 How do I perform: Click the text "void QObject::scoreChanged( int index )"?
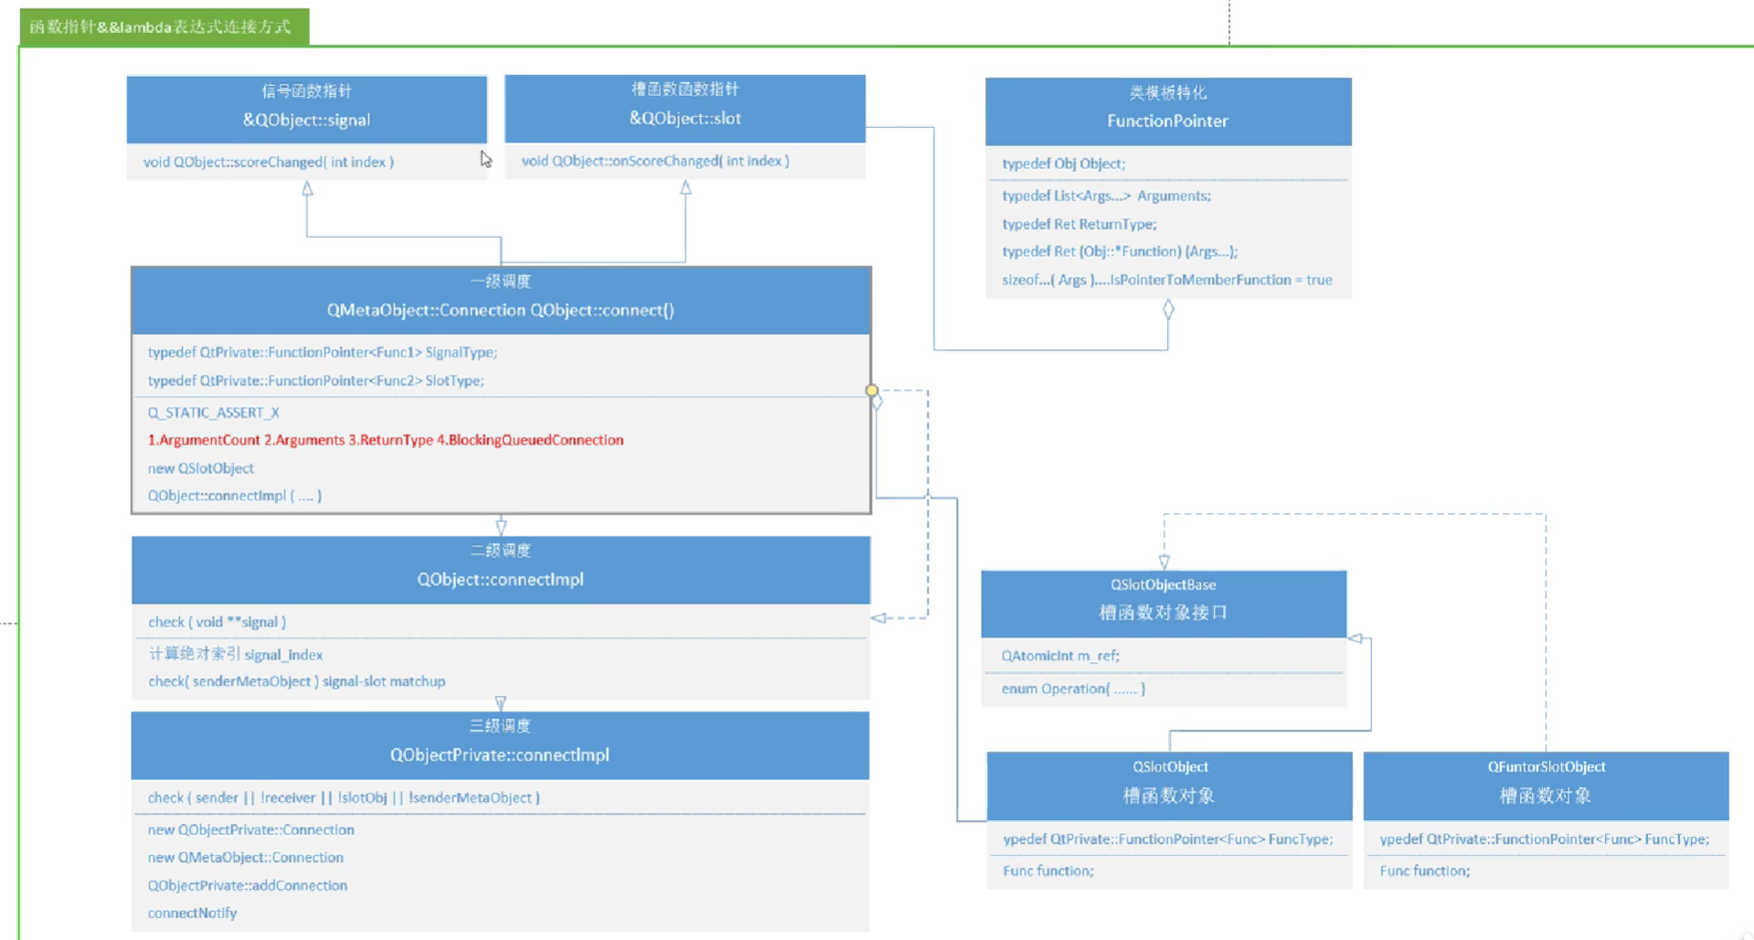(269, 162)
